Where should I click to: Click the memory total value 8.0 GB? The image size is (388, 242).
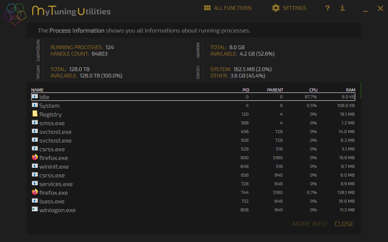click(x=237, y=47)
